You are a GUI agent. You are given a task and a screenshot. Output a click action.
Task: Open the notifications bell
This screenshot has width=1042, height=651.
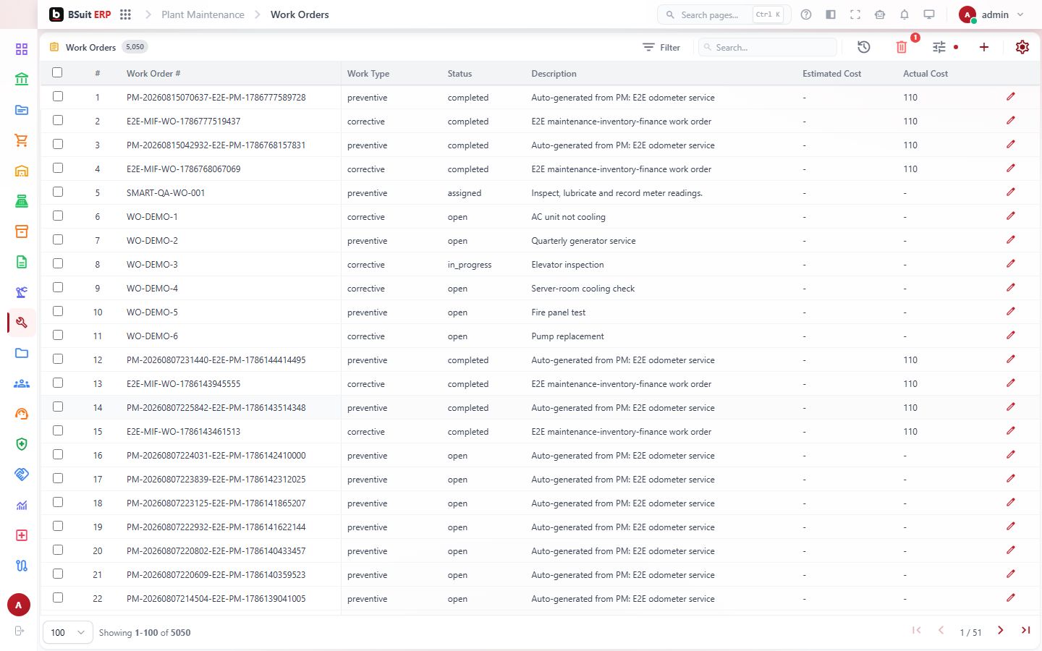pyautogui.click(x=905, y=14)
